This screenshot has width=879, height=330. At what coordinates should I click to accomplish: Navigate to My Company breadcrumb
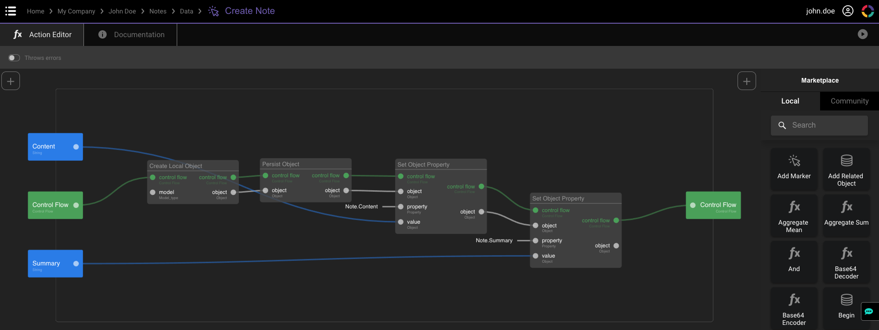point(76,11)
